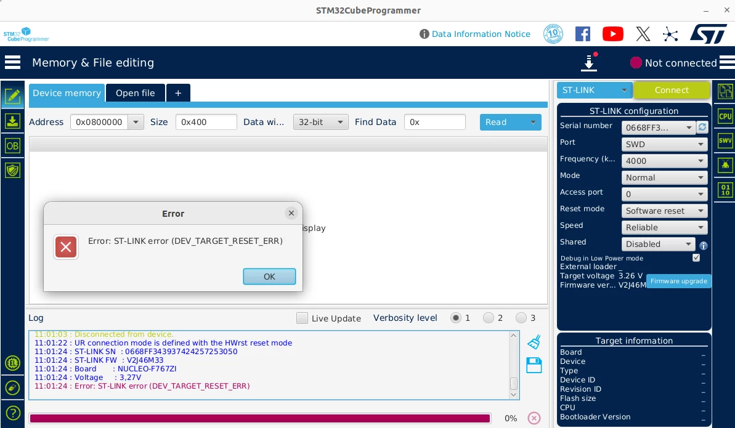Close the Error dialog with X
735x428 pixels.
[291, 213]
